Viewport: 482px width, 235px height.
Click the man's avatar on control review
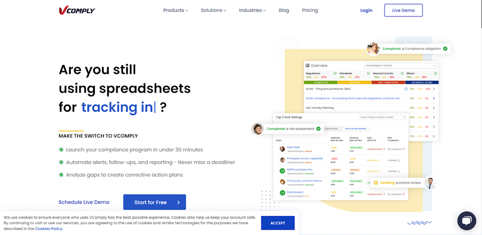point(430,183)
